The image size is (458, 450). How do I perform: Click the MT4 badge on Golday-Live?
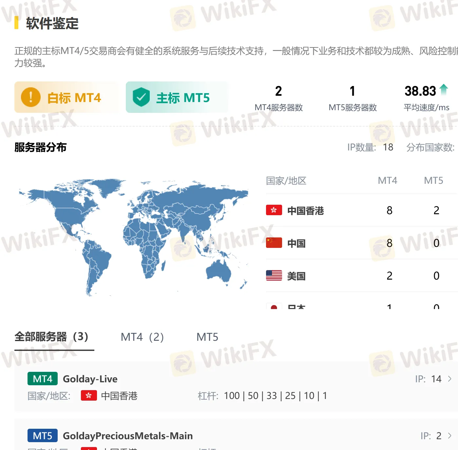43,379
